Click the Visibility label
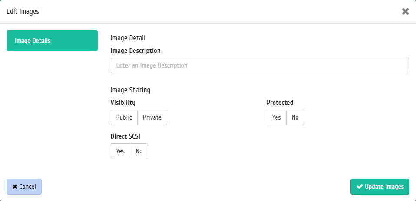 123,103
